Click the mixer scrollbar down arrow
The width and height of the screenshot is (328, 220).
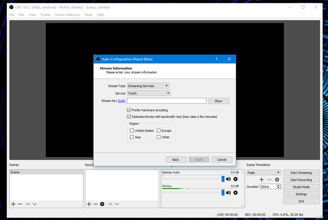[x=242, y=205]
